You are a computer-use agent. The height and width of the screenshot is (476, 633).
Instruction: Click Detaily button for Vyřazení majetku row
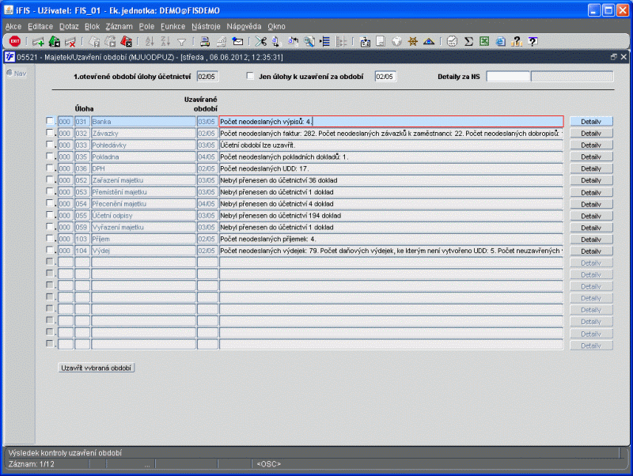[591, 228]
